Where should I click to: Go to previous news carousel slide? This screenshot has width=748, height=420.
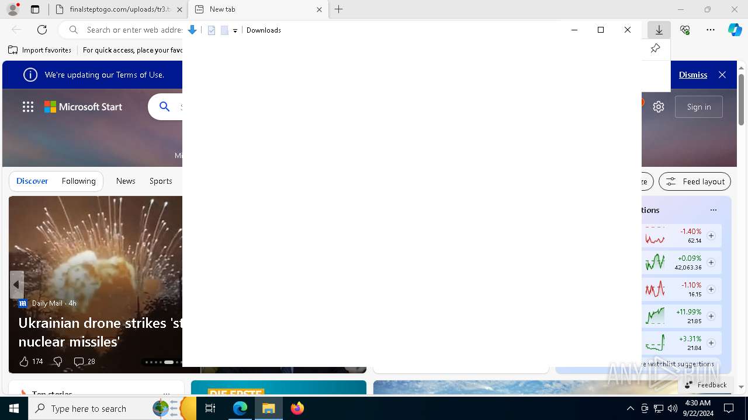coord(16,285)
